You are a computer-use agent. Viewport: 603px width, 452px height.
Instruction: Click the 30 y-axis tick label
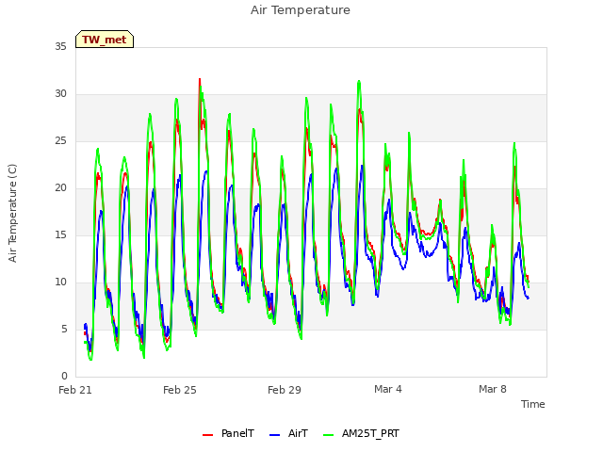tap(60, 94)
